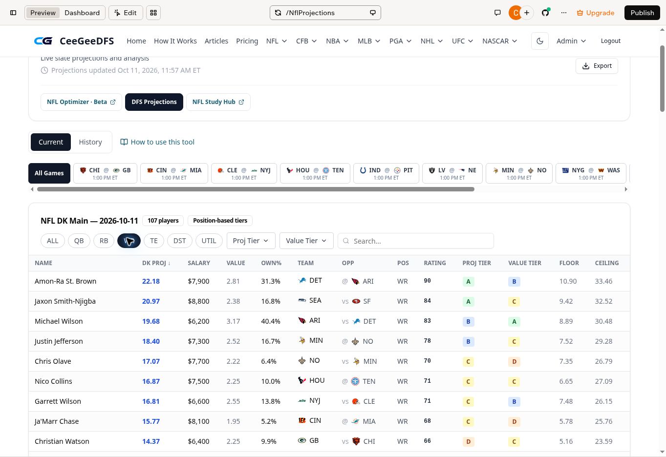Open the Pricing menu item
The width and height of the screenshot is (666, 457).
click(x=247, y=41)
